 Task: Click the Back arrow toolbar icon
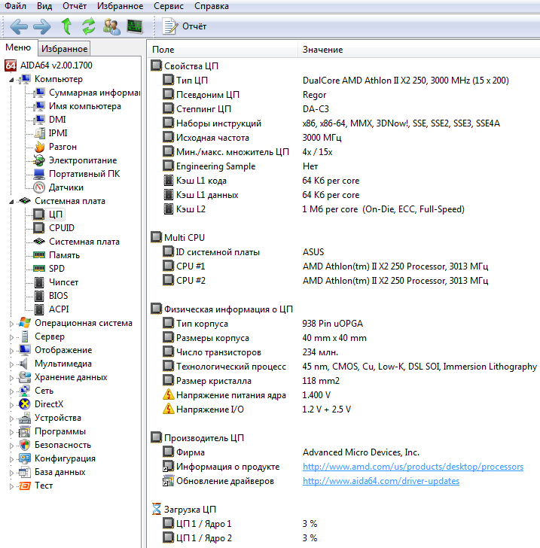click(x=19, y=26)
